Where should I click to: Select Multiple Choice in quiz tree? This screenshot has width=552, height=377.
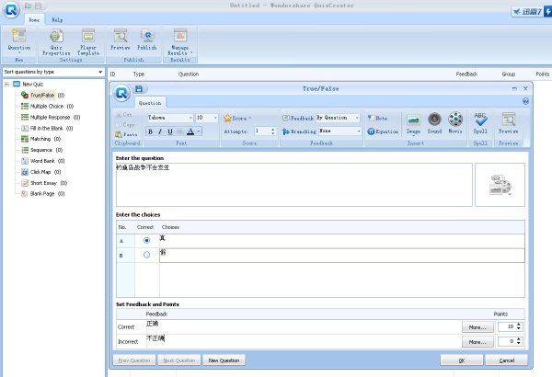tap(47, 106)
